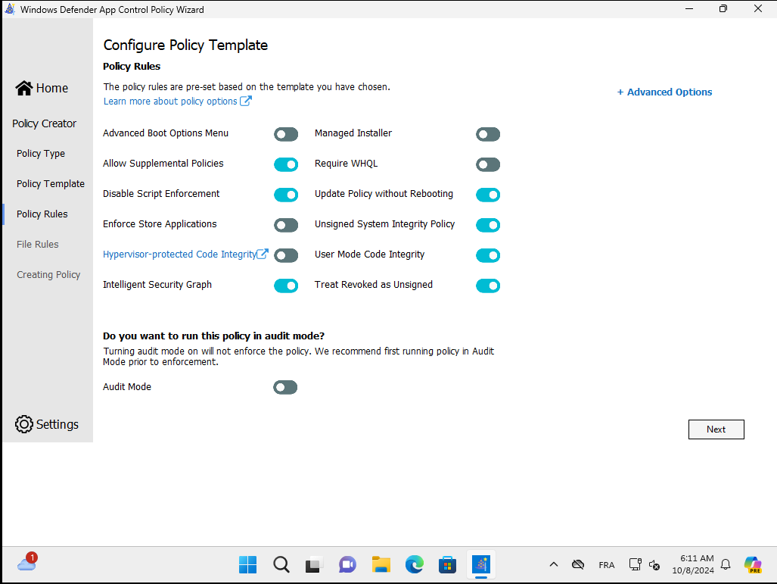Open the Learn more about policy options link
The image size is (777, 584).
pyautogui.click(x=170, y=101)
